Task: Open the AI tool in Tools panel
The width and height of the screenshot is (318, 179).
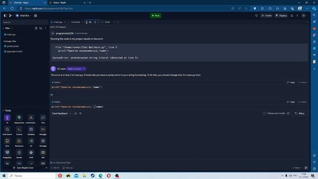Action: [x=7, y=119]
